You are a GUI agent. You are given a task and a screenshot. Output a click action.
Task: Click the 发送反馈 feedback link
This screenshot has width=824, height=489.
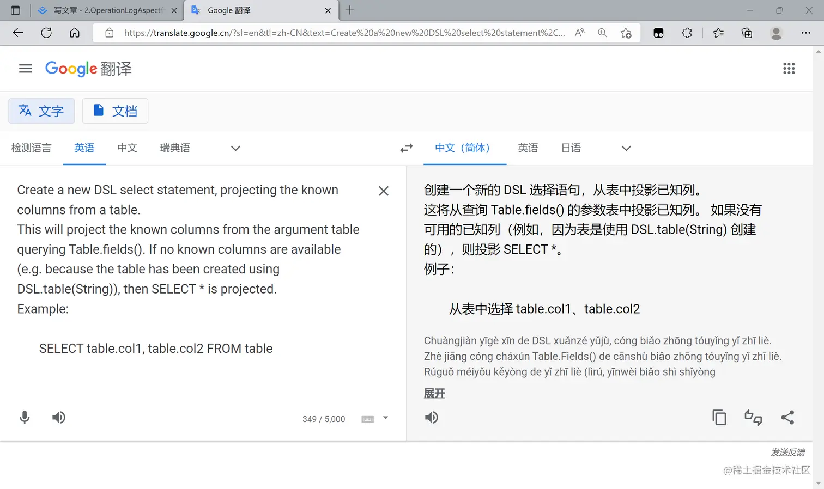[x=788, y=453]
